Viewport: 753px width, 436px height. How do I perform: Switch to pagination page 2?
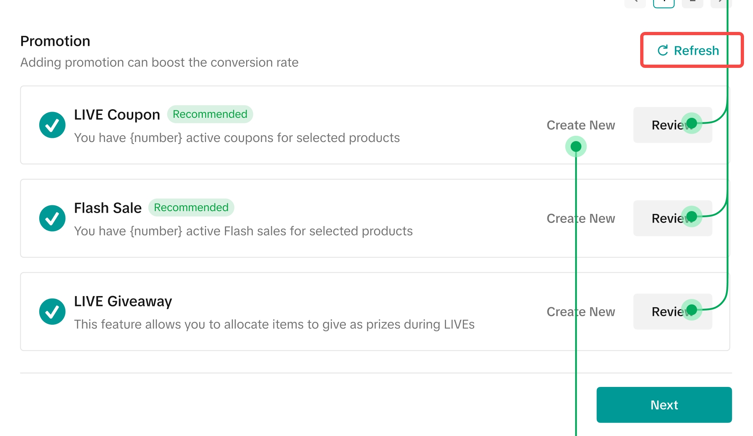tap(692, 2)
